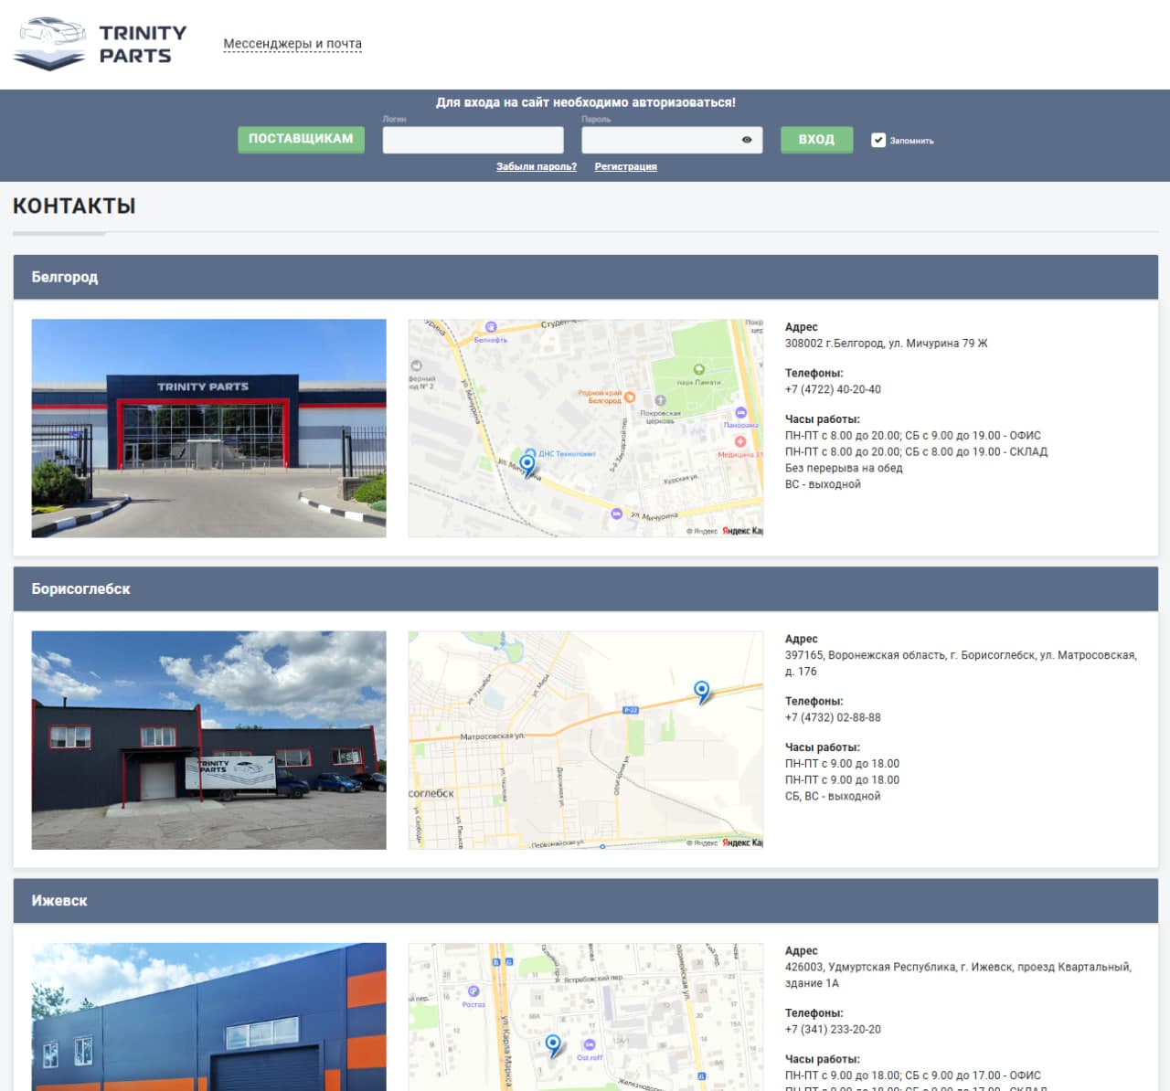This screenshot has height=1091, width=1170.
Task: Click the blue location pin on Izhevsk map
Action: [553, 1044]
